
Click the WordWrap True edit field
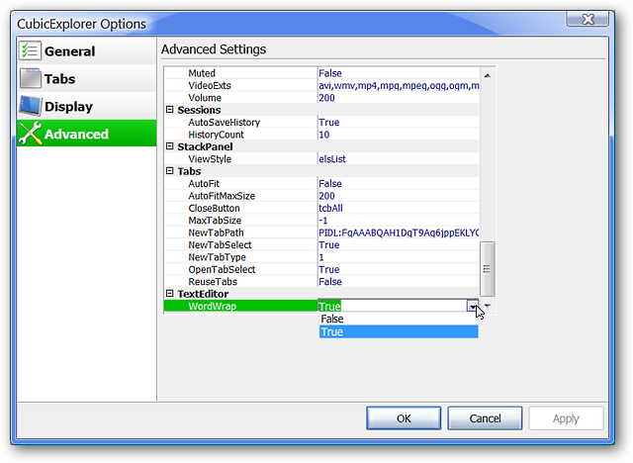click(x=392, y=306)
